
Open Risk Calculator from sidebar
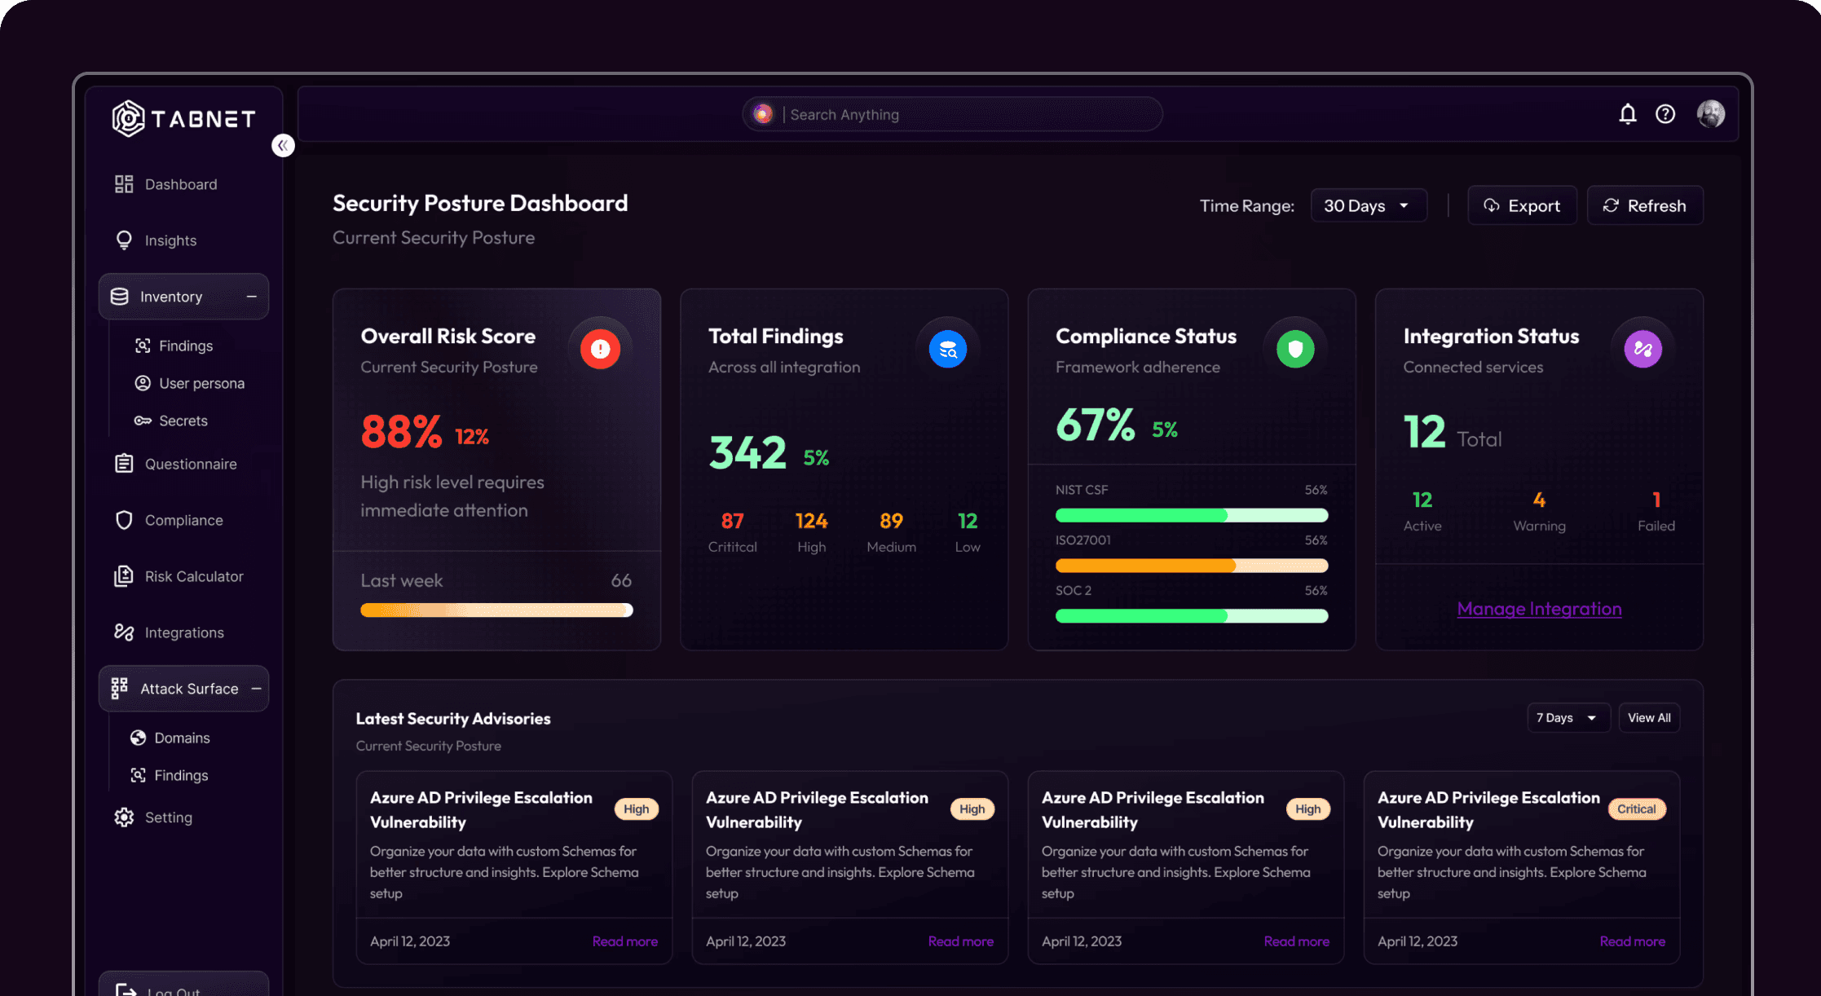point(193,576)
